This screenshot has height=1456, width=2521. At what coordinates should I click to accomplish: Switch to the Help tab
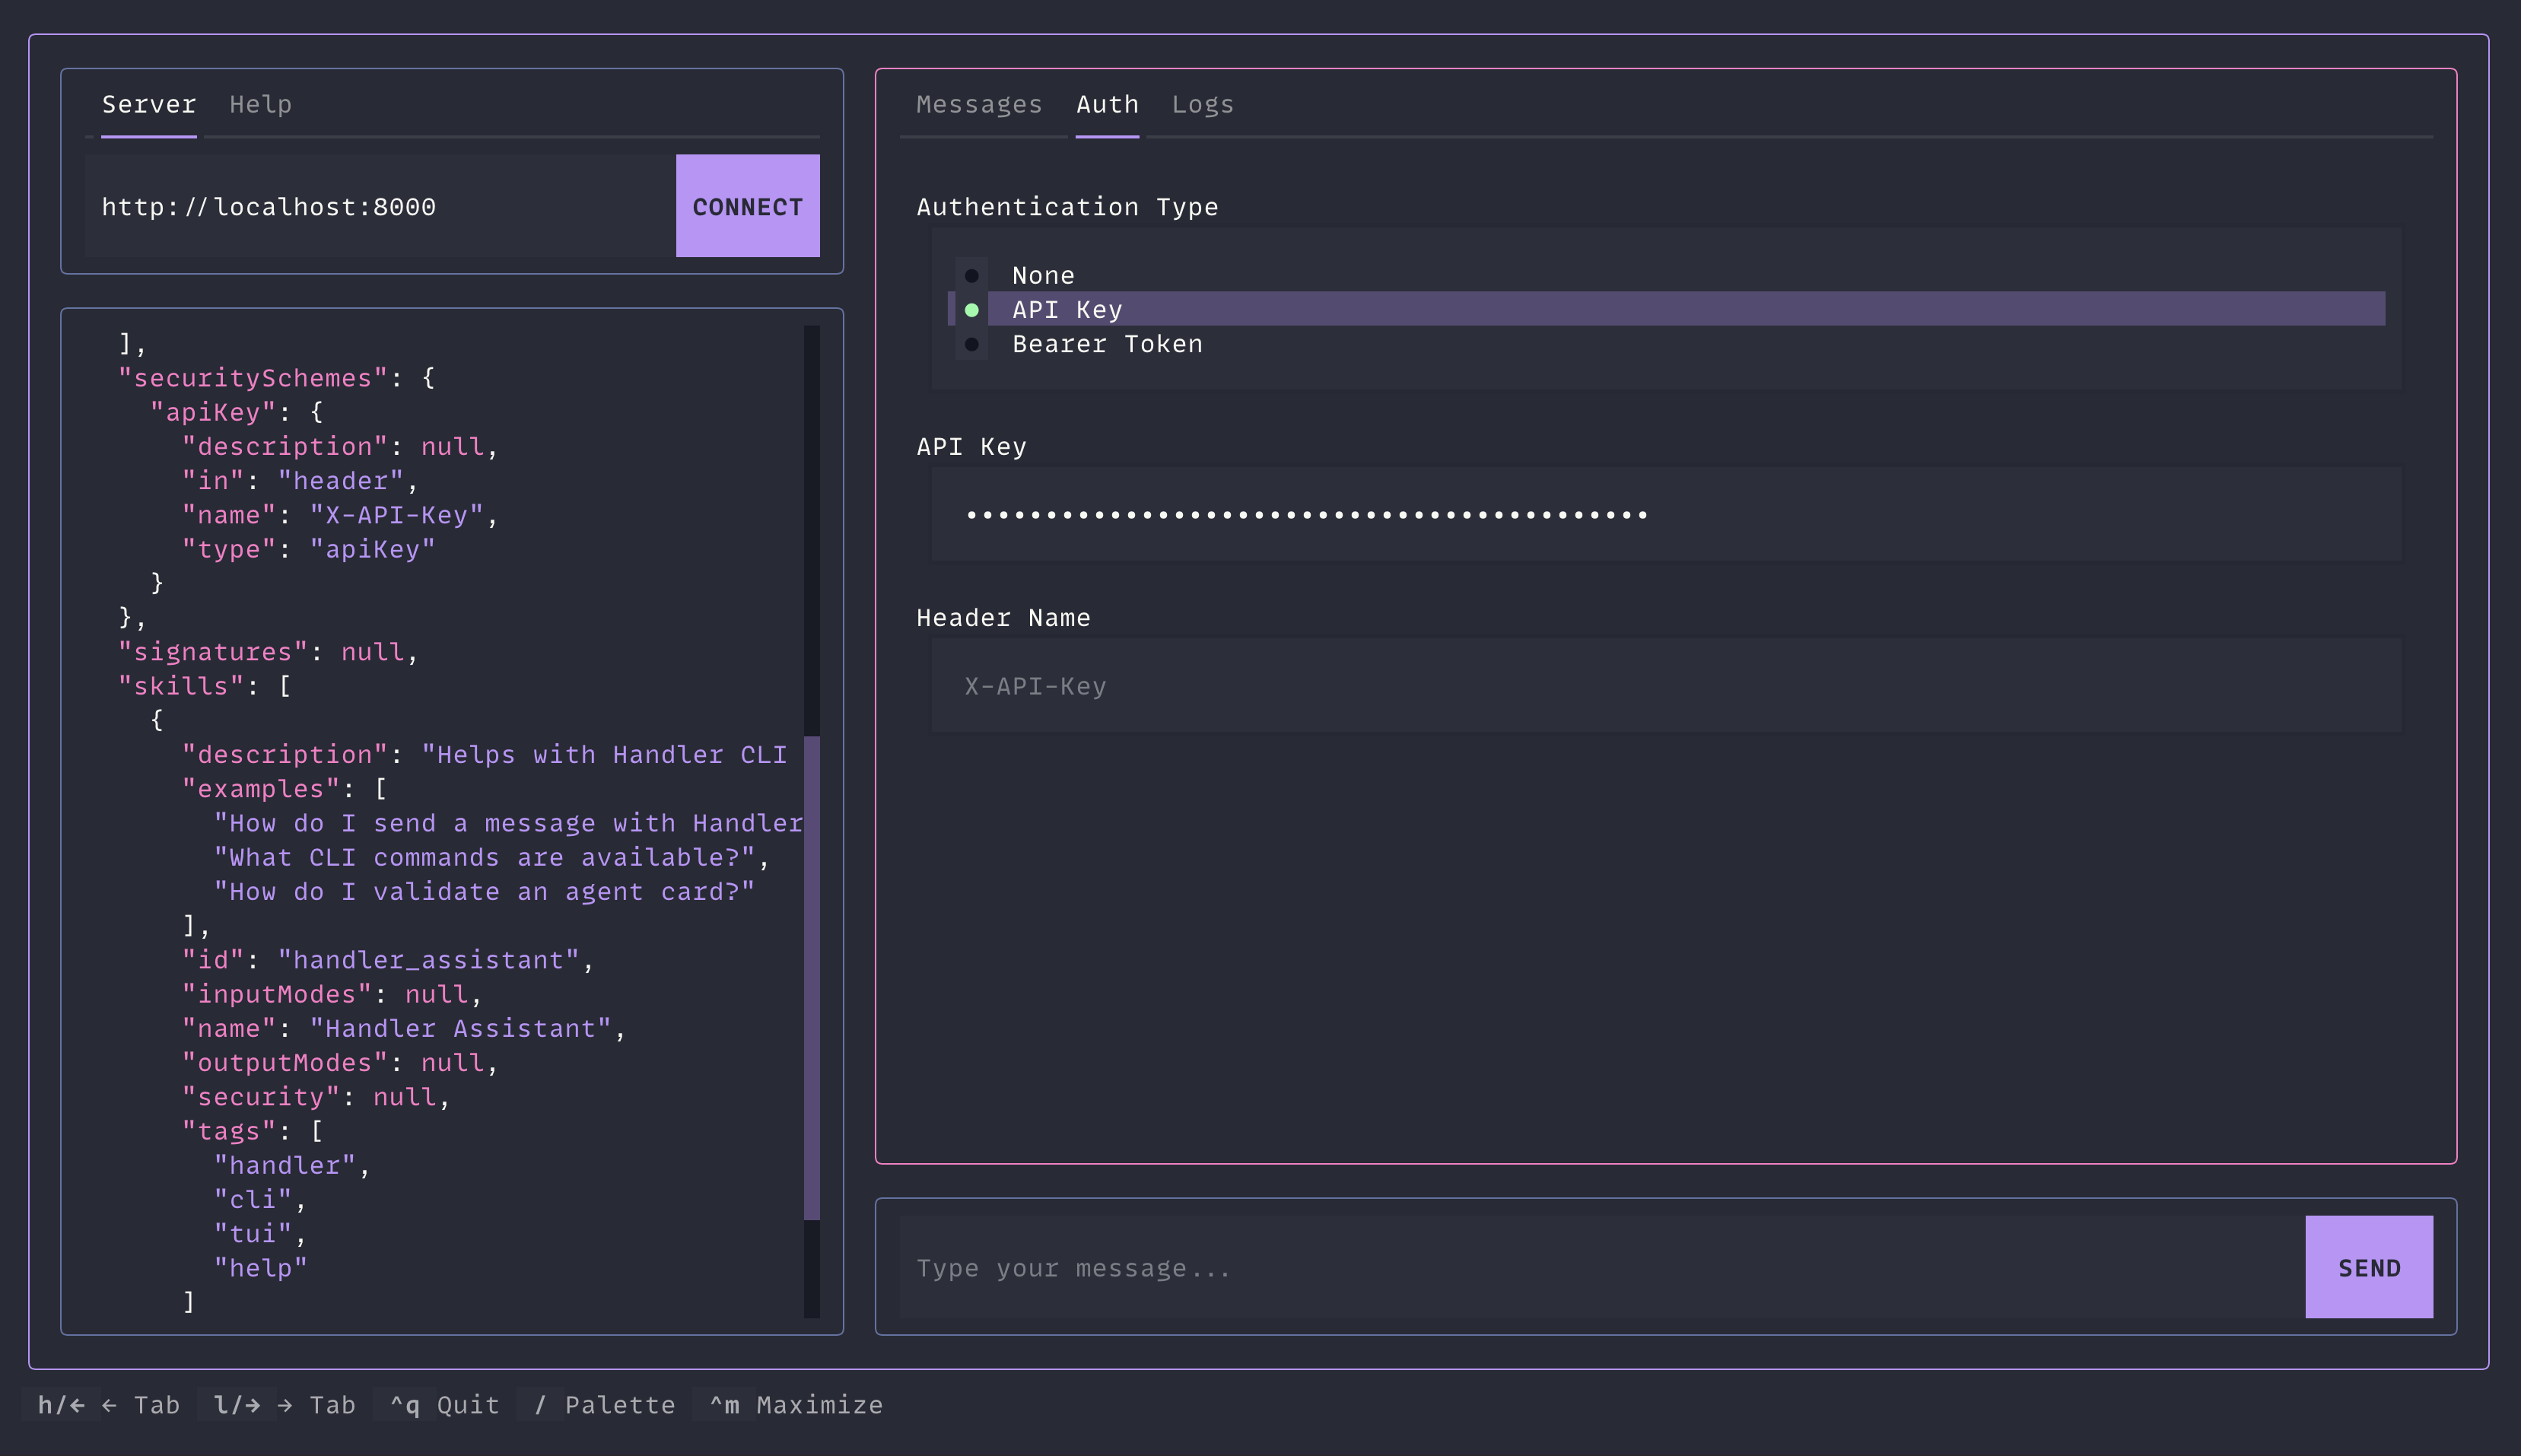coord(260,104)
